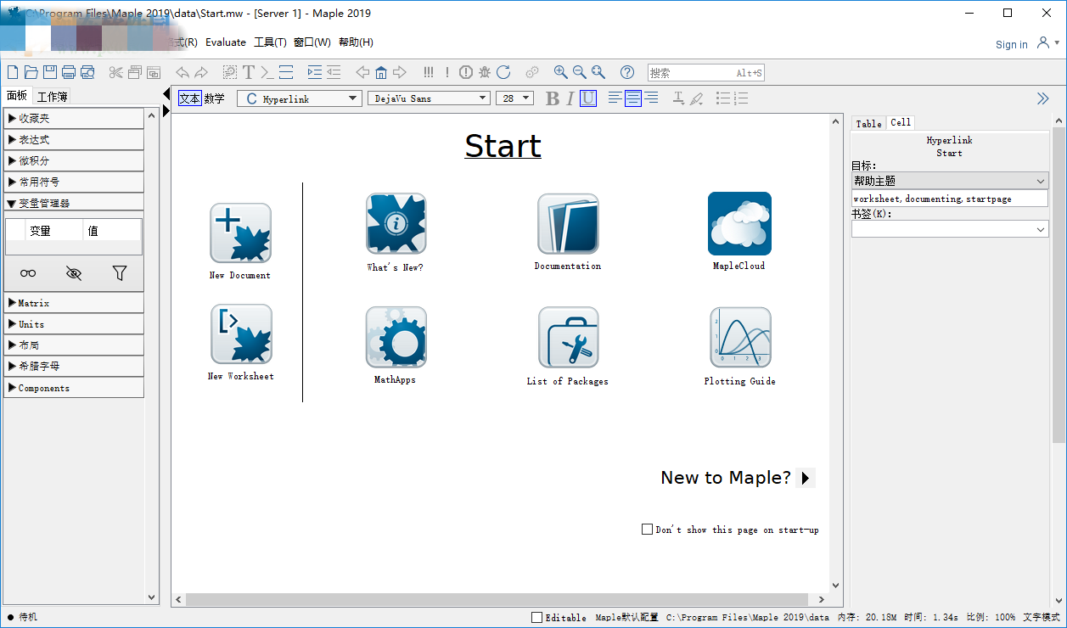
Task: Click the indent section icon
Action: tap(315, 72)
